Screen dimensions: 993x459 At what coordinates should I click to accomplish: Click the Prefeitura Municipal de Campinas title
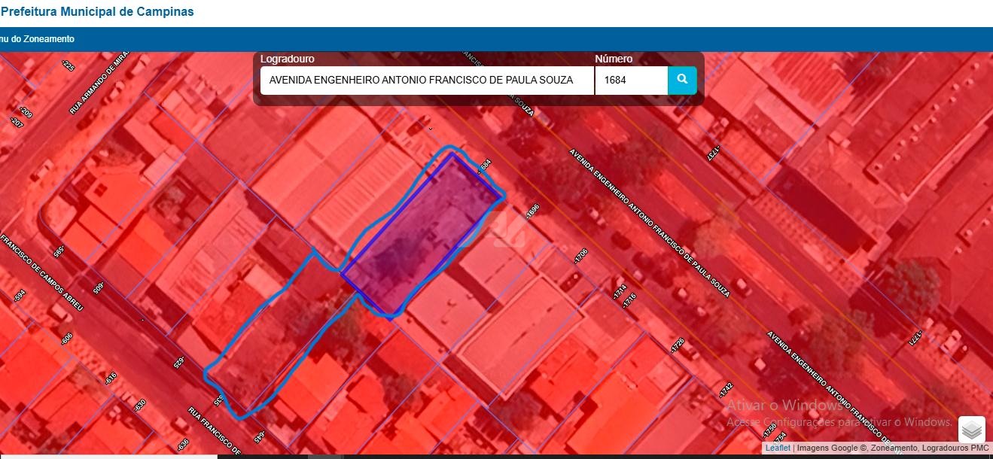[97, 12]
